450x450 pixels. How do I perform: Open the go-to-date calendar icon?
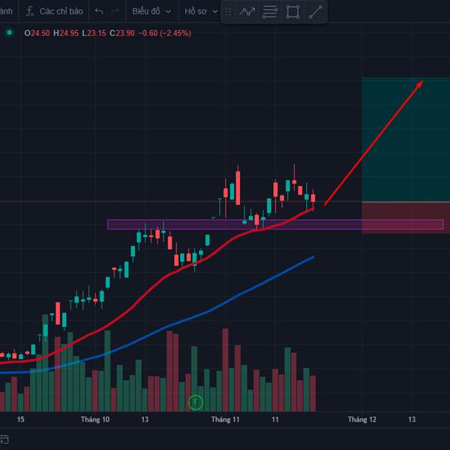4,439
